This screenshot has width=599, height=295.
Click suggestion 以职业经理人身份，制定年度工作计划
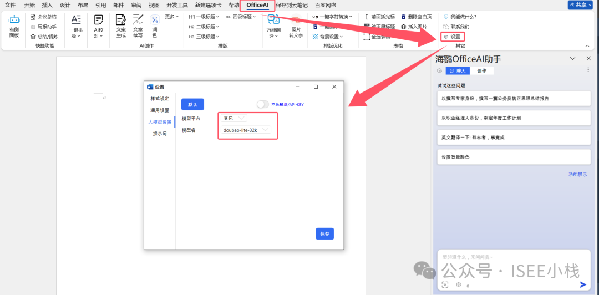514,118
